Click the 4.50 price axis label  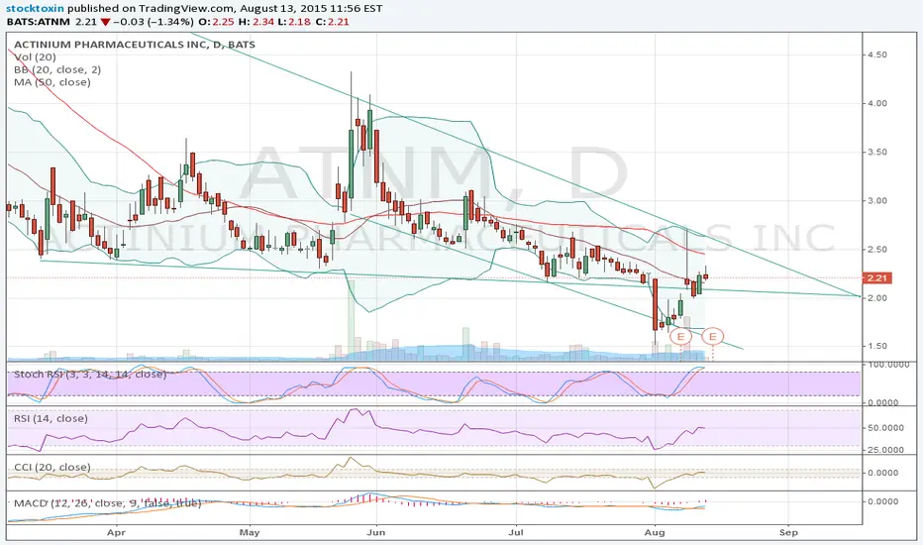pyautogui.click(x=877, y=54)
